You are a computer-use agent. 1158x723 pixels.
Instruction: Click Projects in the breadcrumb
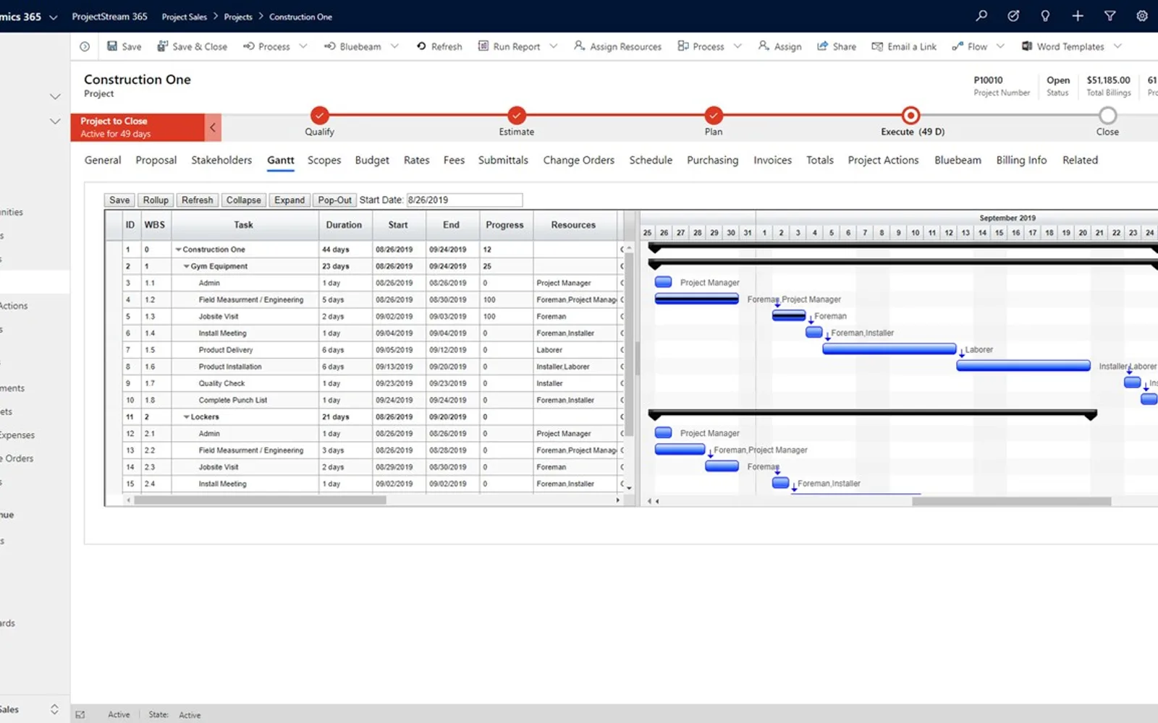click(x=238, y=17)
